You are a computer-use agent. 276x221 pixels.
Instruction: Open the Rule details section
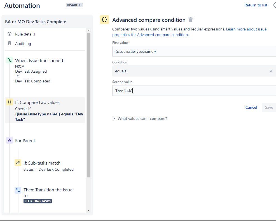tap(25, 34)
